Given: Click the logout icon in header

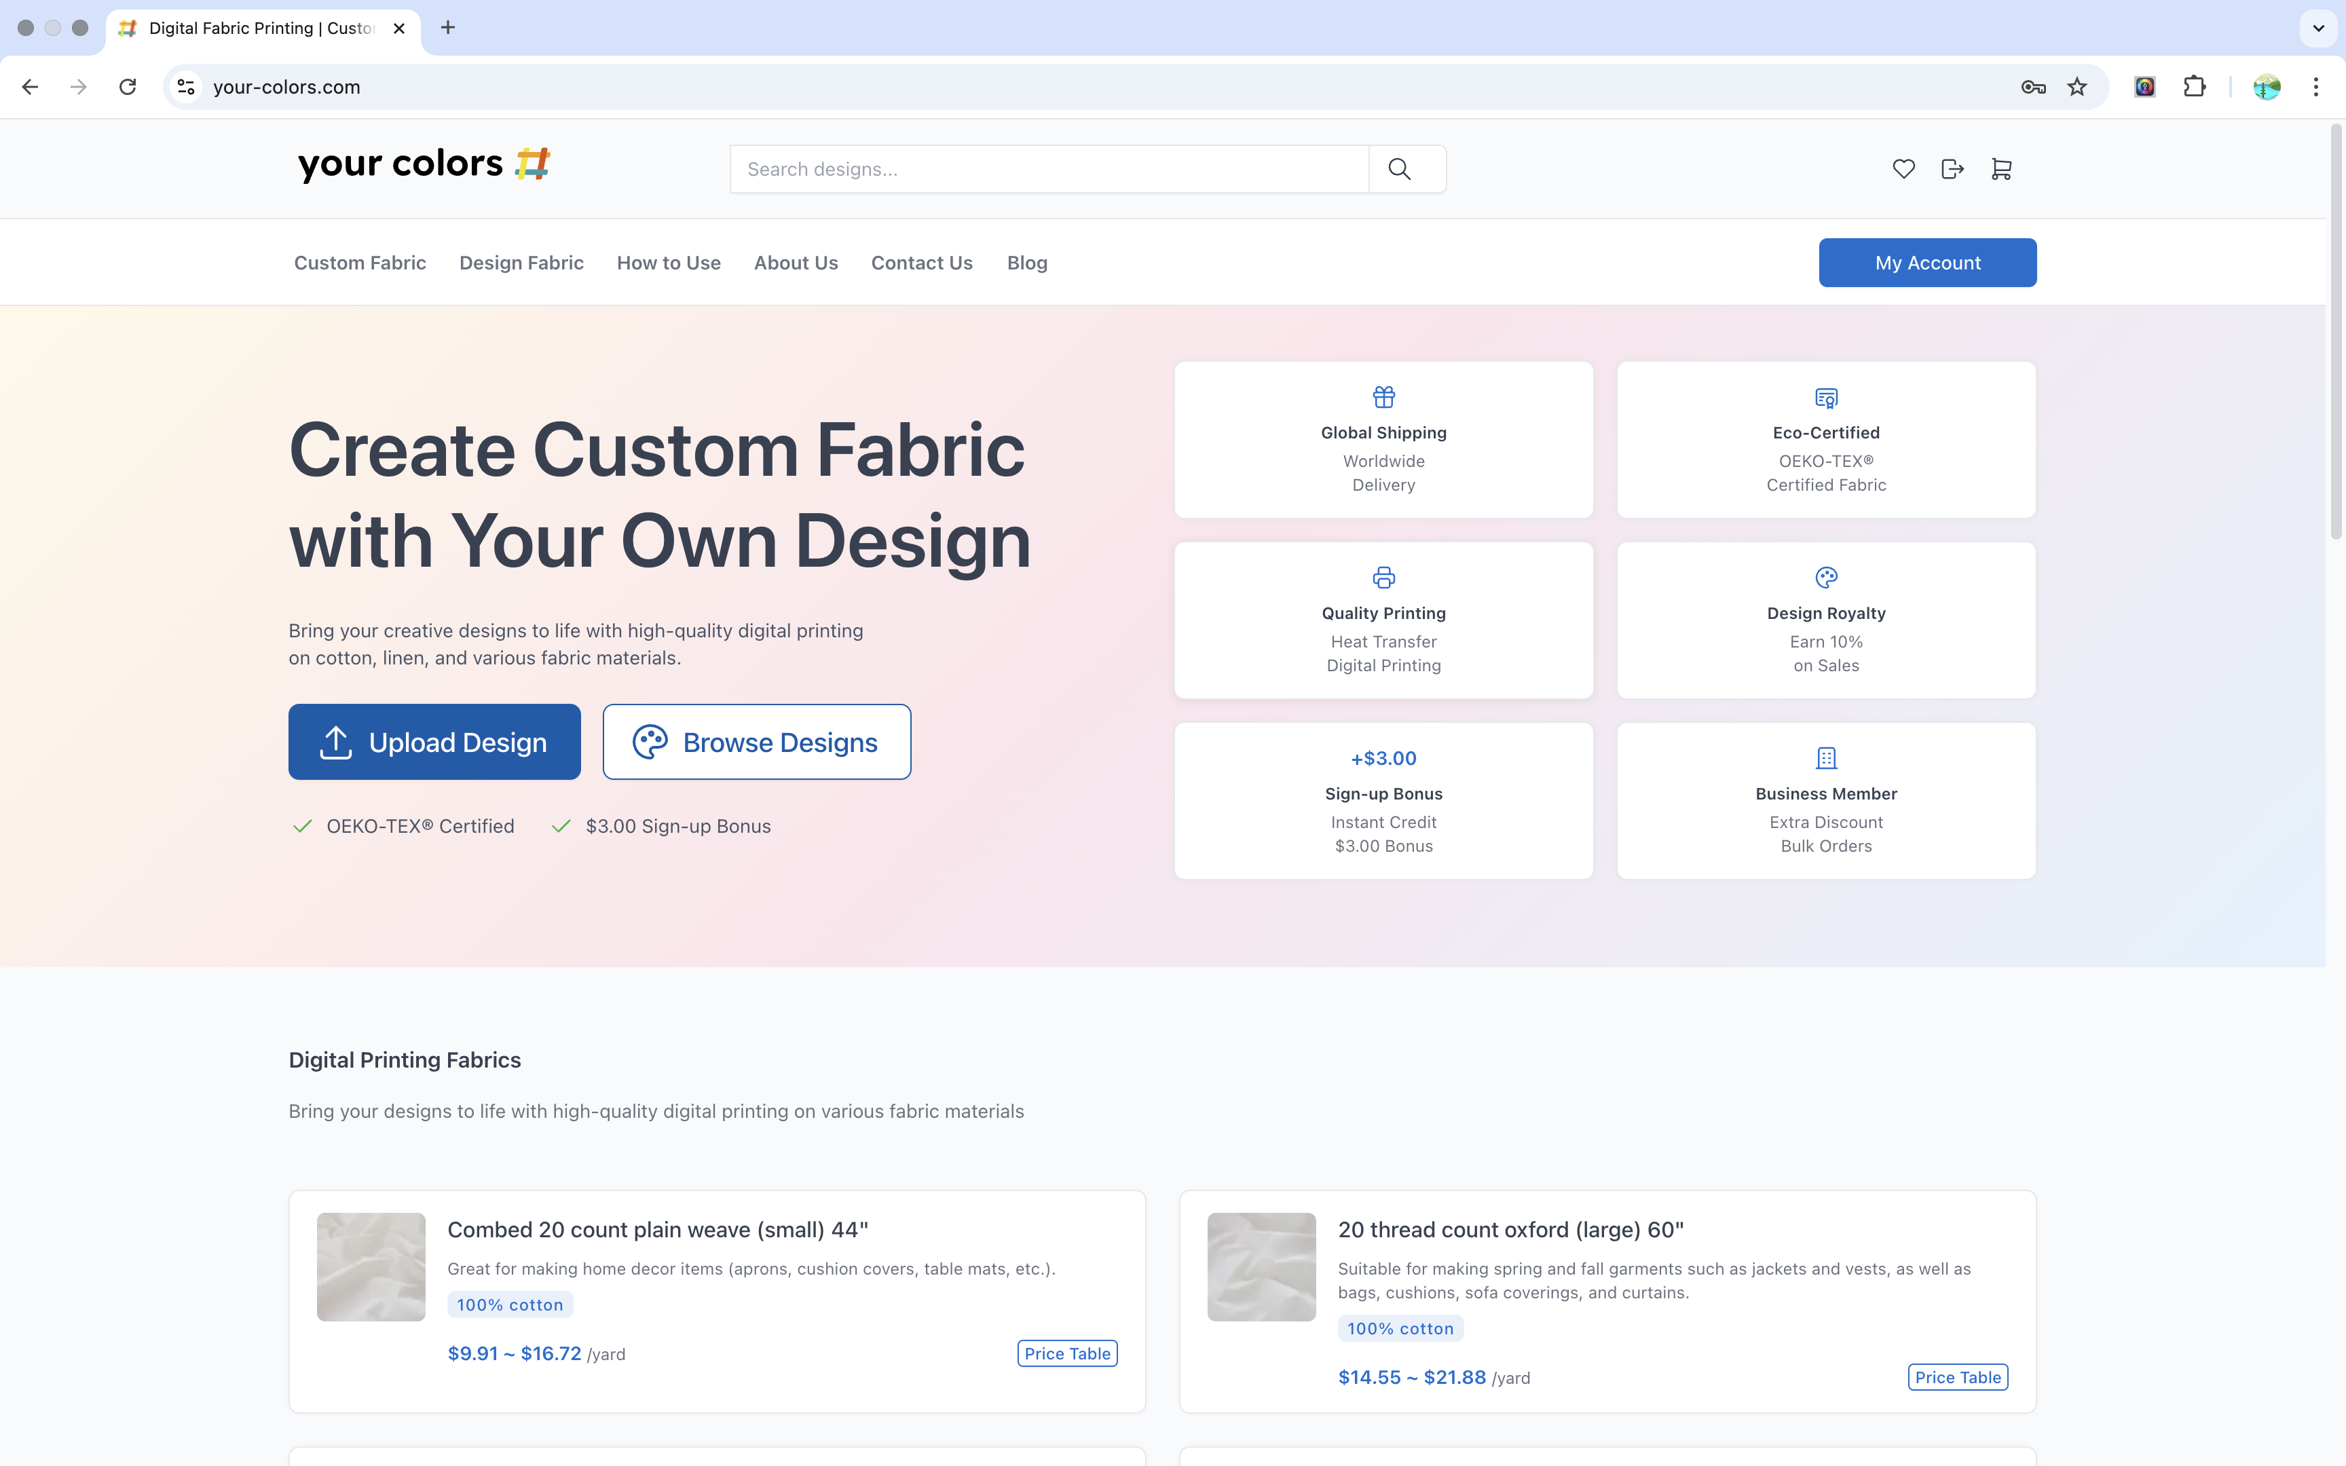Looking at the screenshot, I should point(1952,169).
